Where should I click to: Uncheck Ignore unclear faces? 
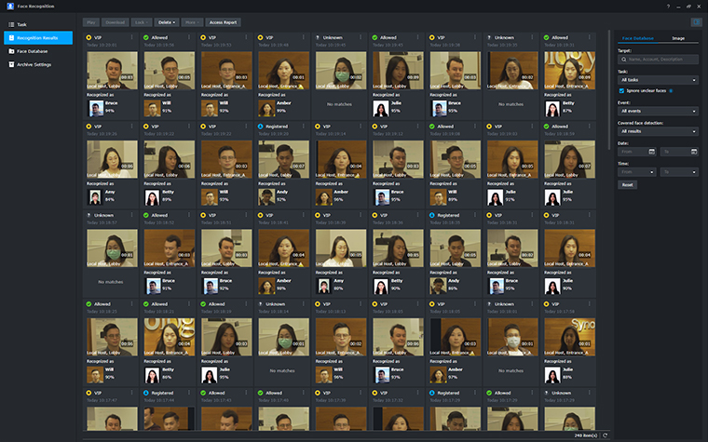[621, 90]
